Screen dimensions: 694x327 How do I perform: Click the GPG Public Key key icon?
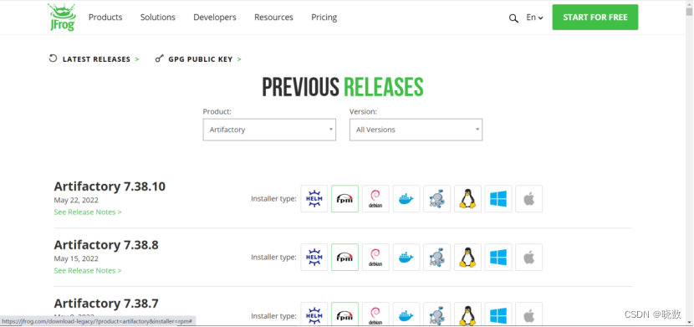160,59
